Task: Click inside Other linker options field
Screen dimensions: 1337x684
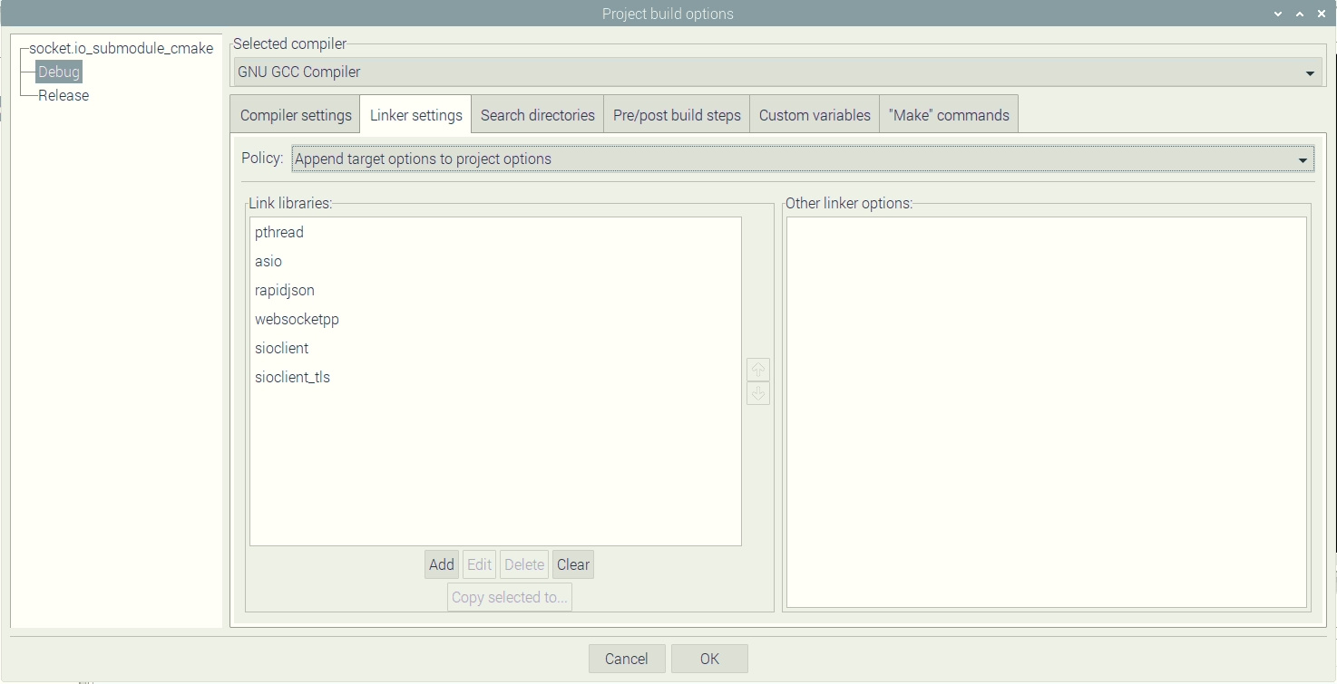Action: (1047, 412)
